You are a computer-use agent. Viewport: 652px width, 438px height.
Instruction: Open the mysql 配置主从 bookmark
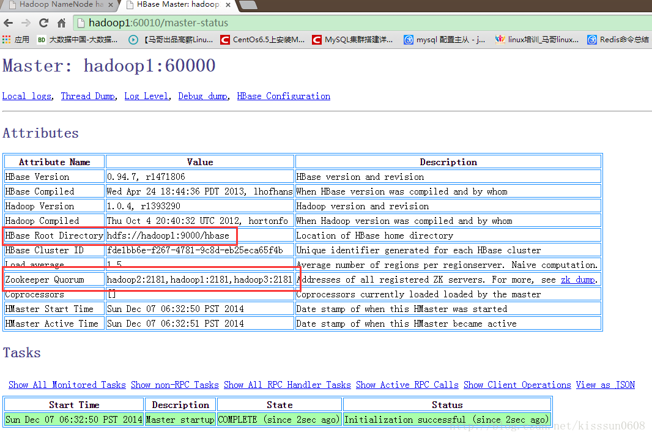coord(445,40)
